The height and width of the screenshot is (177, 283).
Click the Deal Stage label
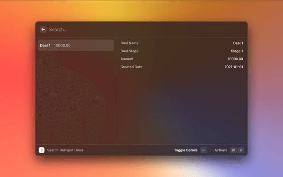click(130, 51)
